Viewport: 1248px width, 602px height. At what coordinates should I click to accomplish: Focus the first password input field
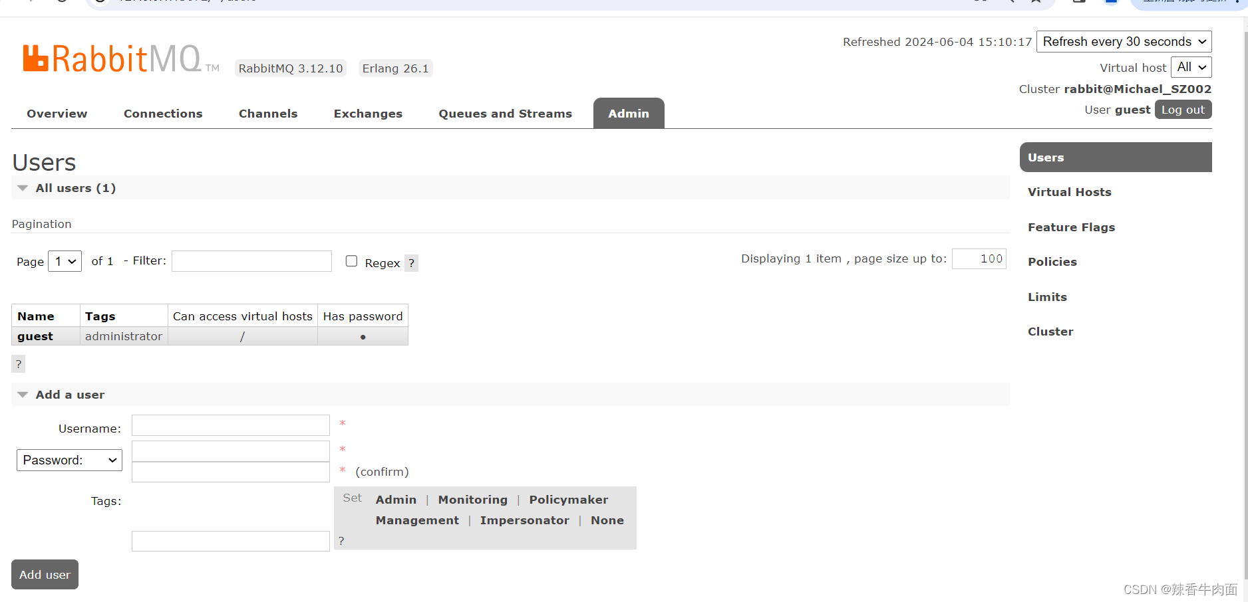231,451
